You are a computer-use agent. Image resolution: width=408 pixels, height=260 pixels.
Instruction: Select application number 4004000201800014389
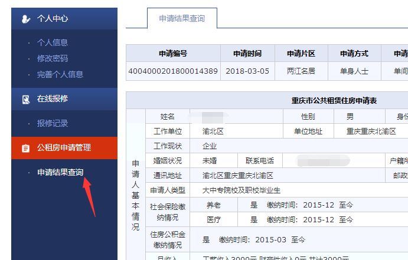(173, 71)
